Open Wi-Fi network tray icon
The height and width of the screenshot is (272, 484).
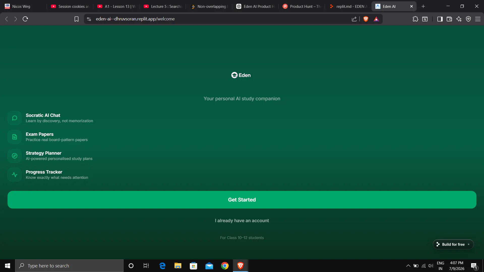[x=424, y=266]
